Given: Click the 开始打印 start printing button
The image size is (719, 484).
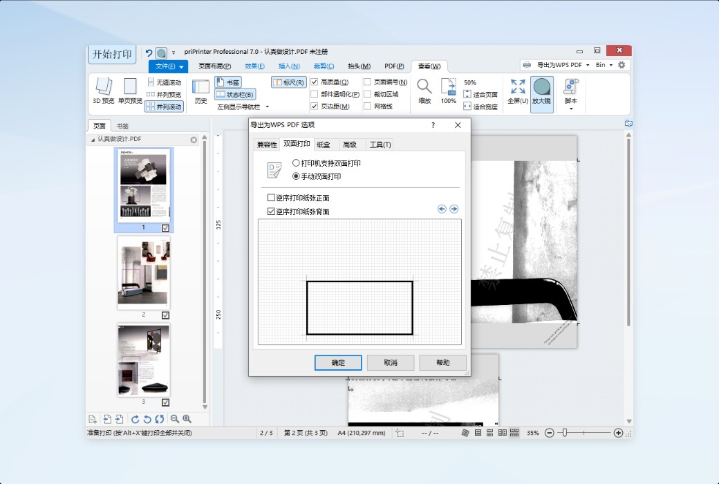Looking at the screenshot, I should [112, 54].
